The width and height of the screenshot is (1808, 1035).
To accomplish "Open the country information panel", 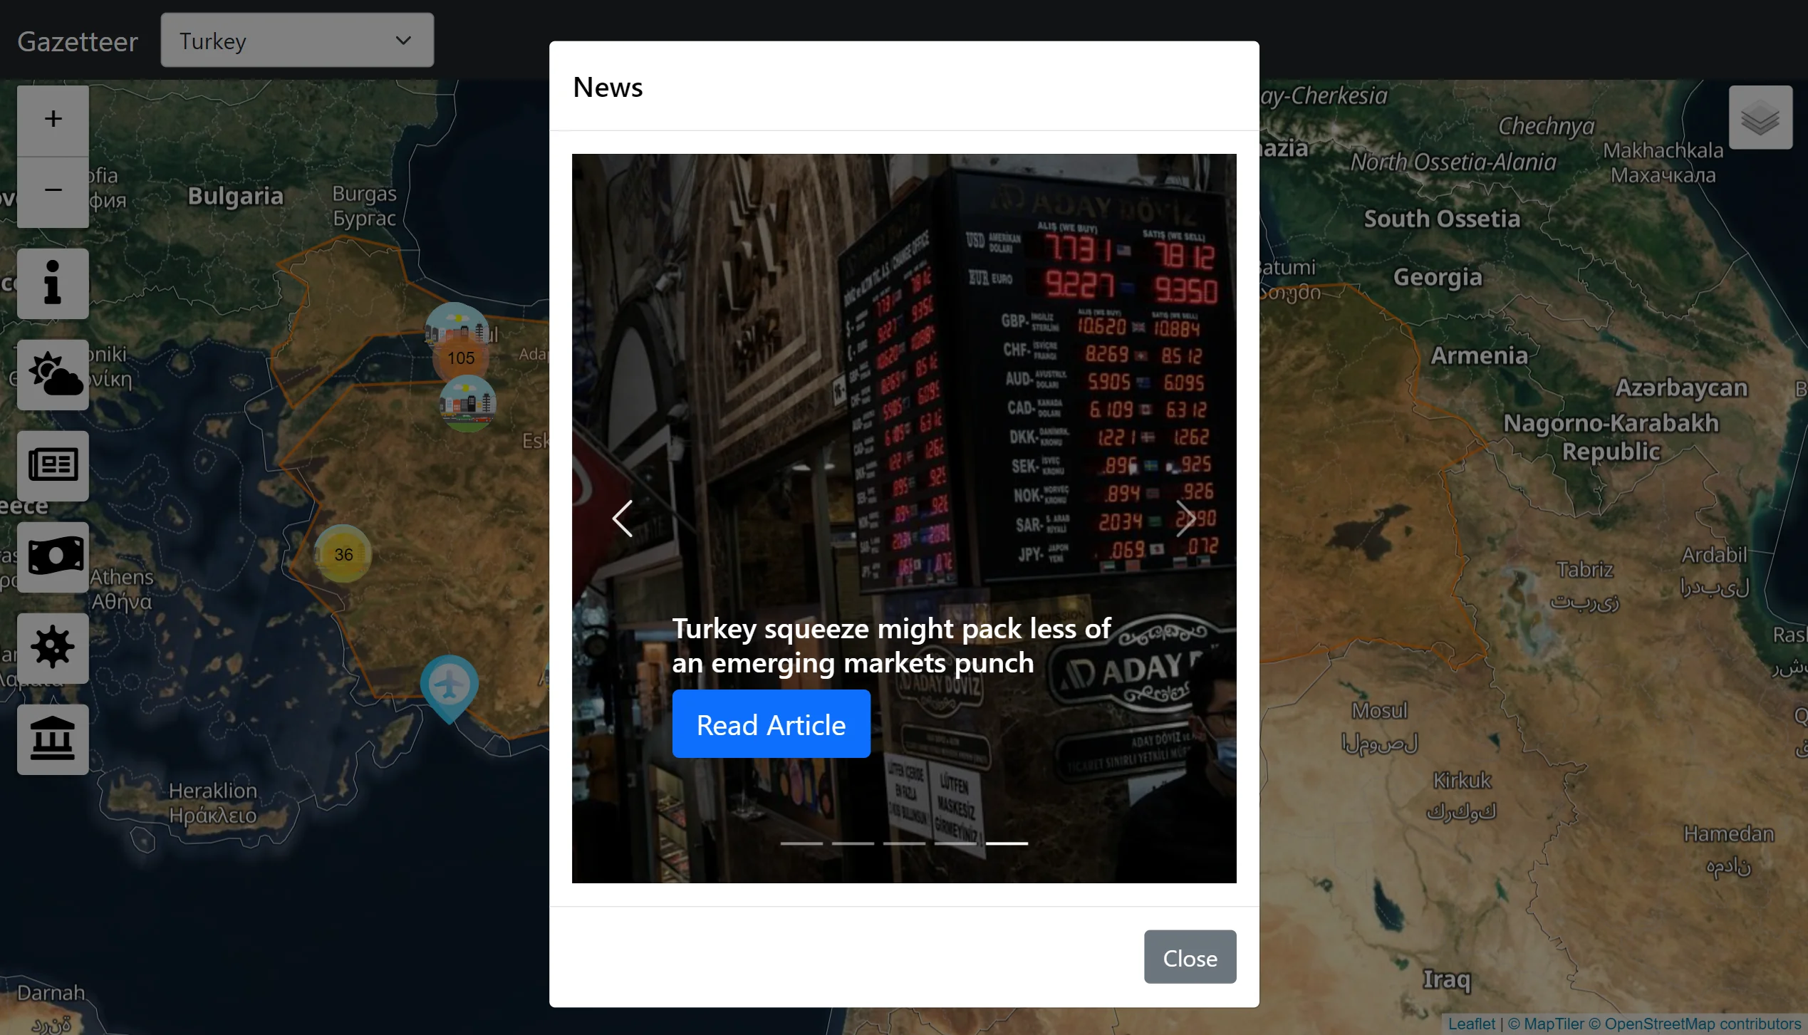I will [x=52, y=283].
